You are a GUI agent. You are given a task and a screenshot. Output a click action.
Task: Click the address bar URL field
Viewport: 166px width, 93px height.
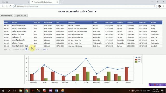click(85, 6)
